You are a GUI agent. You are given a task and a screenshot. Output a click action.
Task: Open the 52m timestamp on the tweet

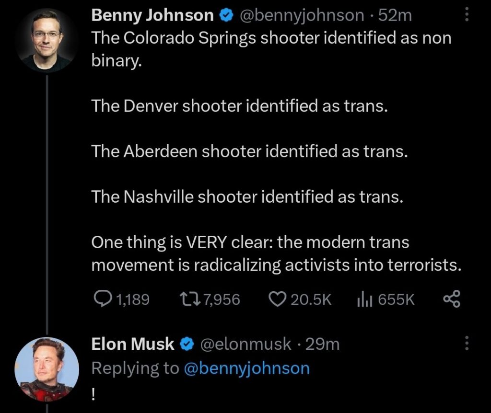(395, 16)
